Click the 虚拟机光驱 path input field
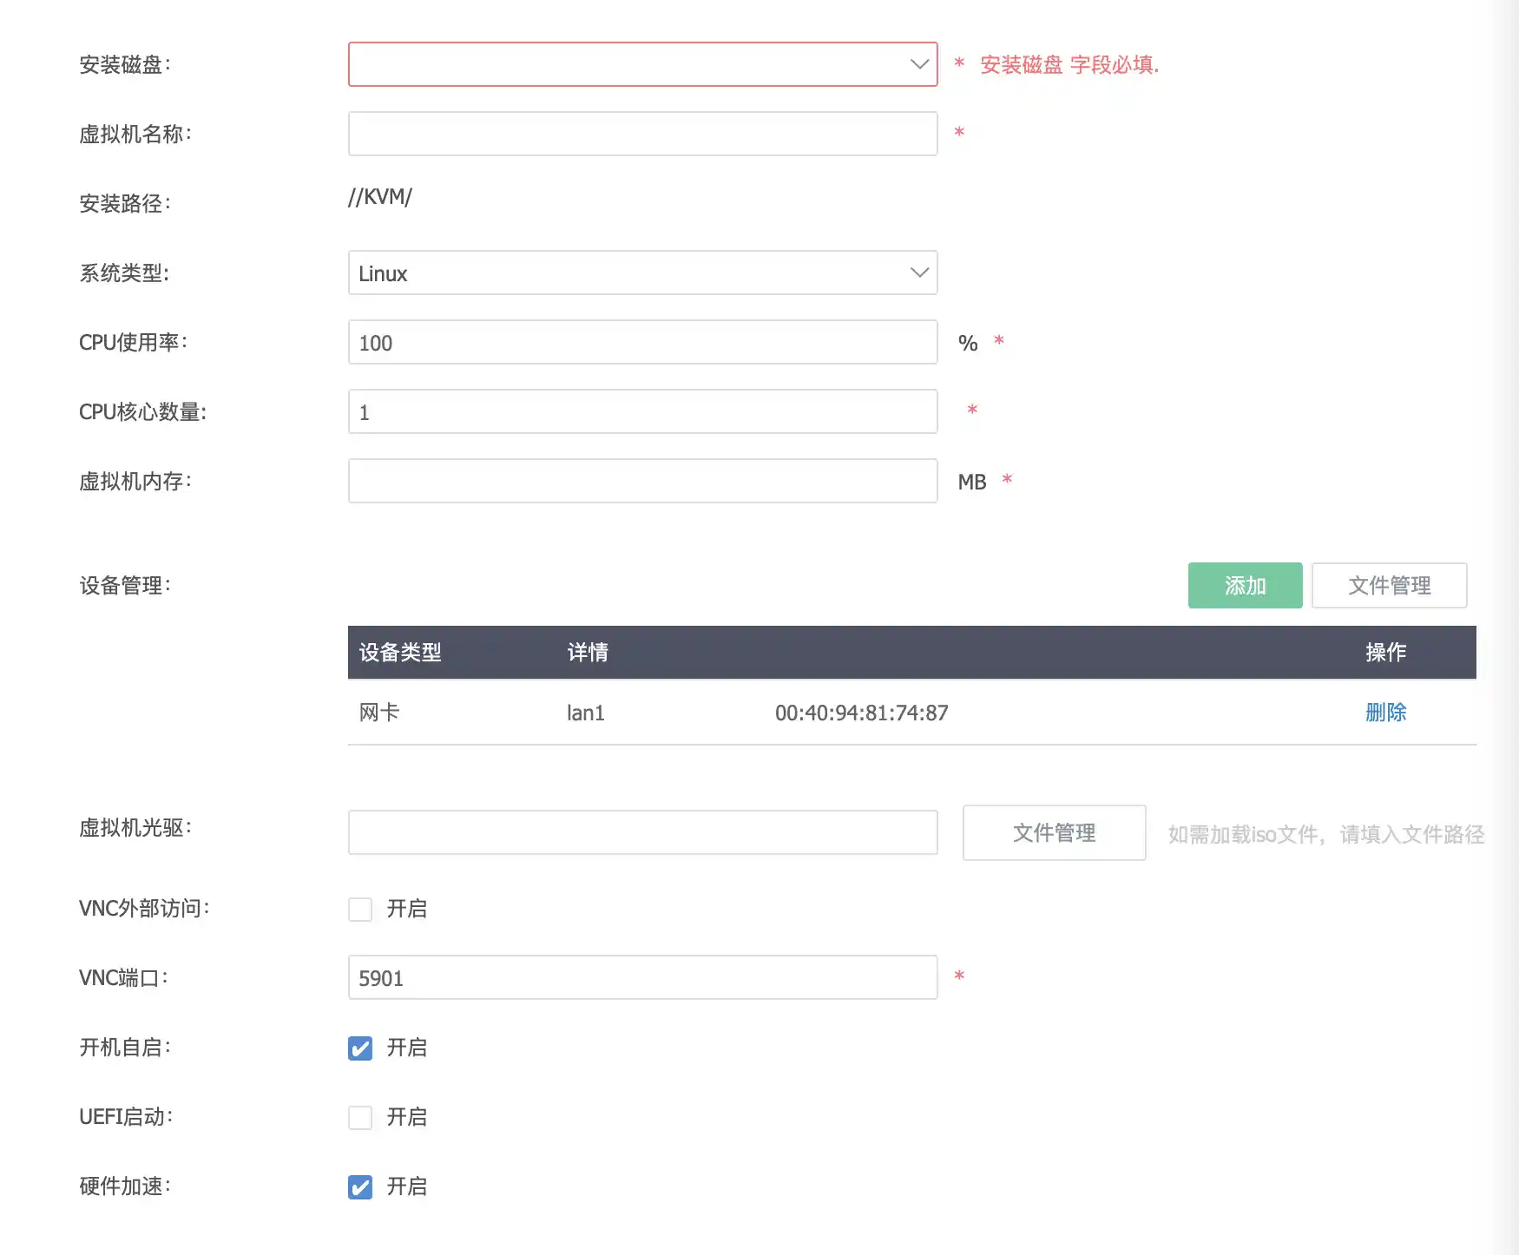The height and width of the screenshot is (1255, 1519). [642, 832]
